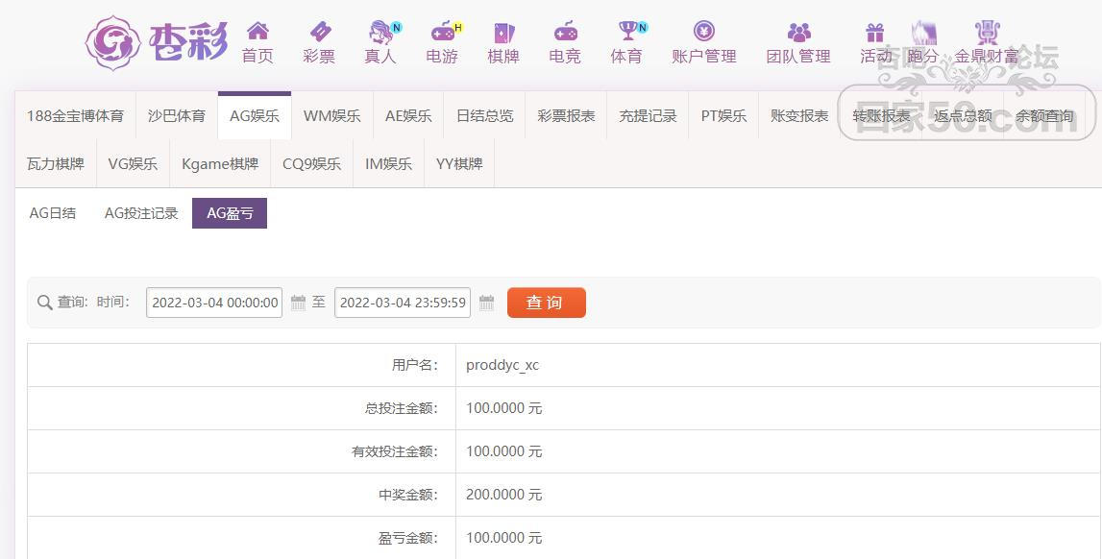Image resolution: width=1102 pixels, height=559 pixels.
Task: Open the 棋牌 cards icon
Action: [x=503, y=33]
